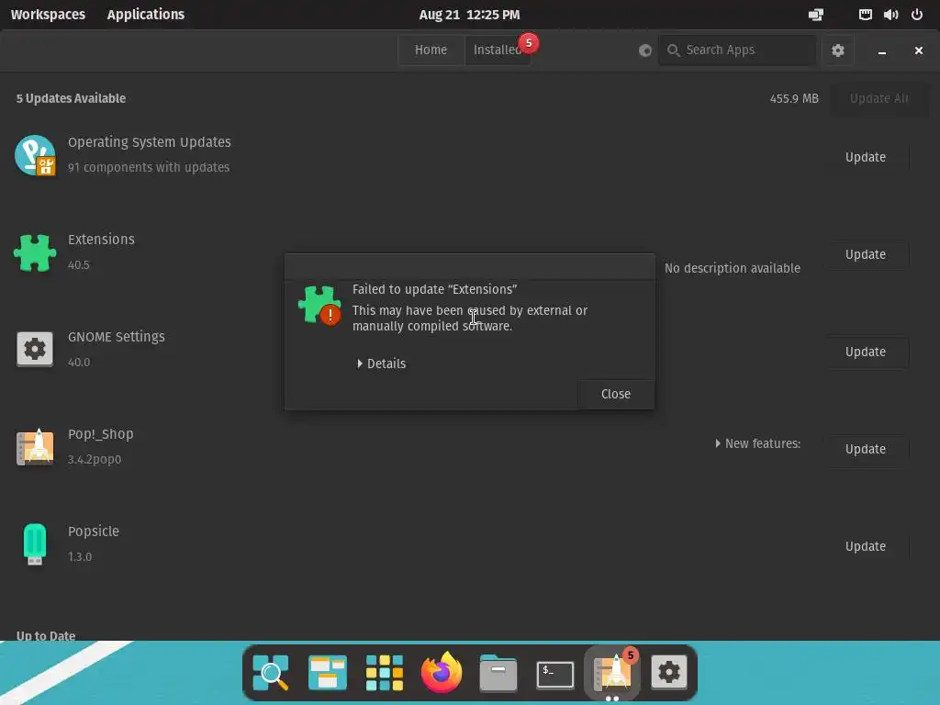Open Settings gear in the dock
This screenshot has width=940, height=705.
click(669, 673)
